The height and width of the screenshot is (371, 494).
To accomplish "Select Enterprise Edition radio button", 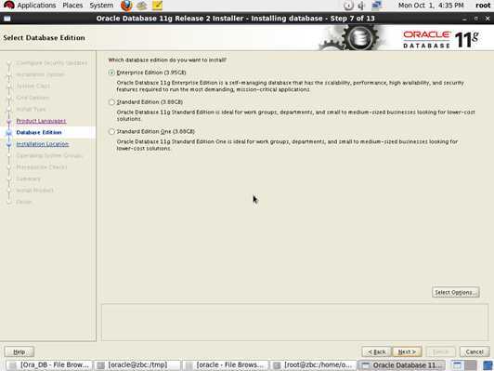I will 111,73.
